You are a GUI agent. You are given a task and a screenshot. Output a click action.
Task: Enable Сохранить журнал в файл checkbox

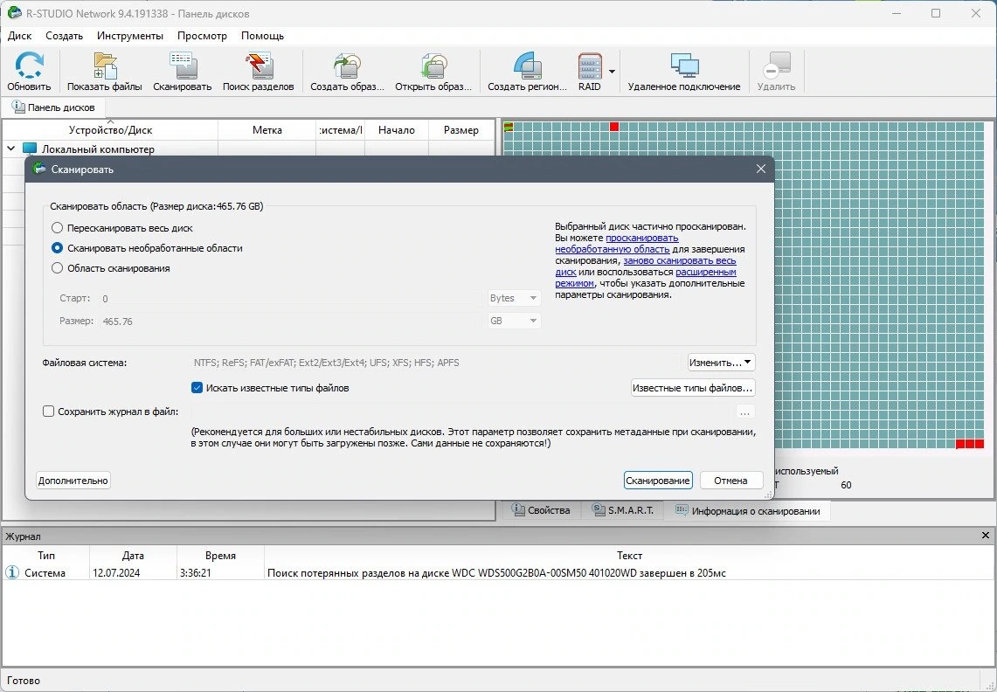click(48, 412)
